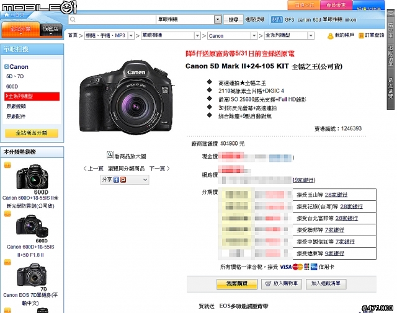Click the enlarge product image magnifier icon
Image resolution: width=397 pixels, height=313 pixels.
click(x=110, y=155)
